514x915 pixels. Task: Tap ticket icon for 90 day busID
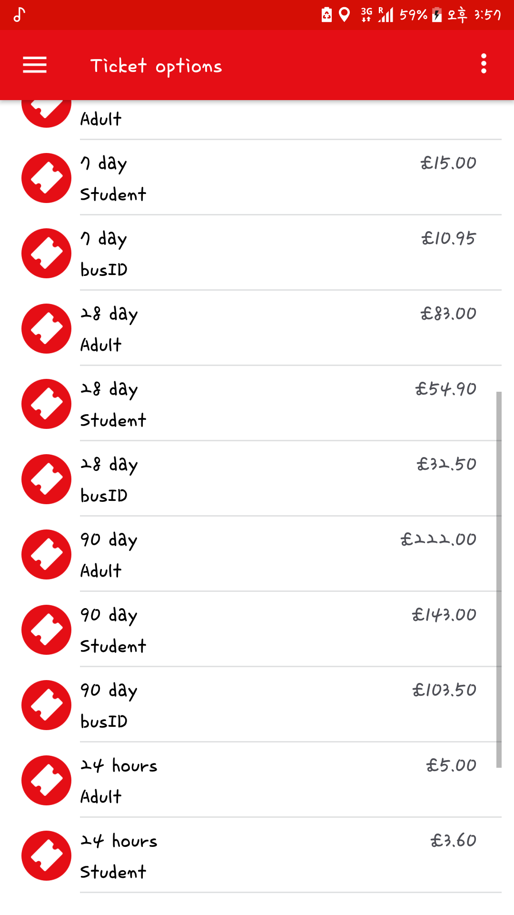46,705
